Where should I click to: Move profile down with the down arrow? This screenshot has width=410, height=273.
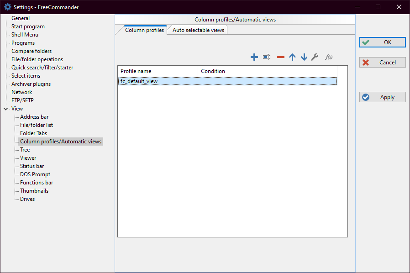304,57
